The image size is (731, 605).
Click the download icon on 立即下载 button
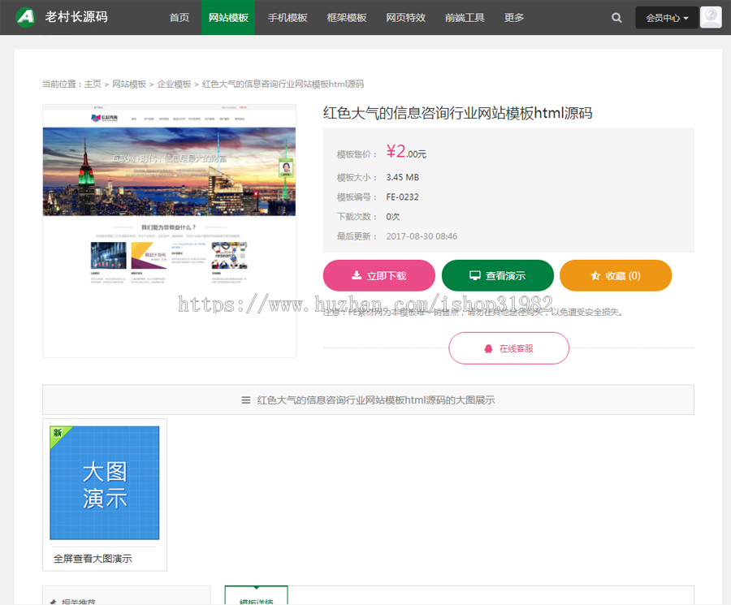(x=357, y=275)
